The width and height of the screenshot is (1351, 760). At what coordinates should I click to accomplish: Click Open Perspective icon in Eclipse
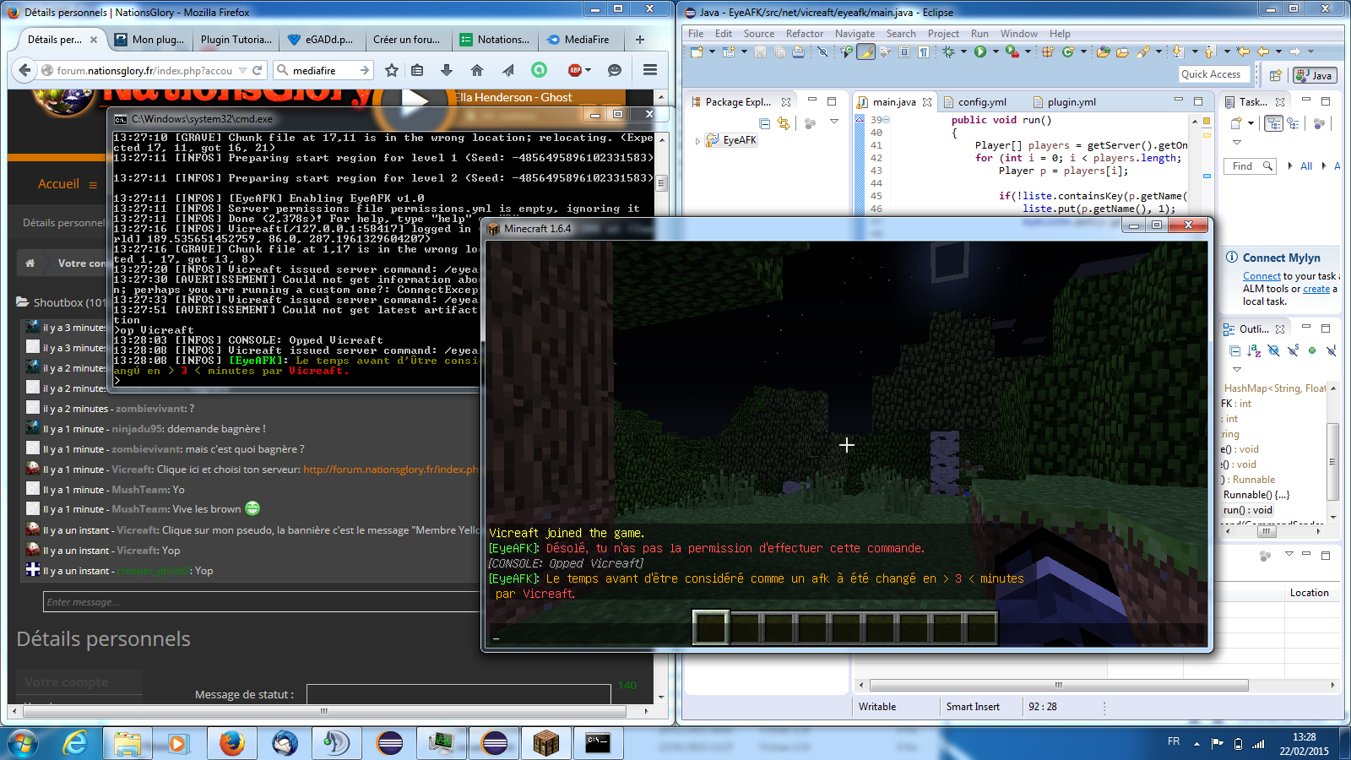click(1276, 75)
